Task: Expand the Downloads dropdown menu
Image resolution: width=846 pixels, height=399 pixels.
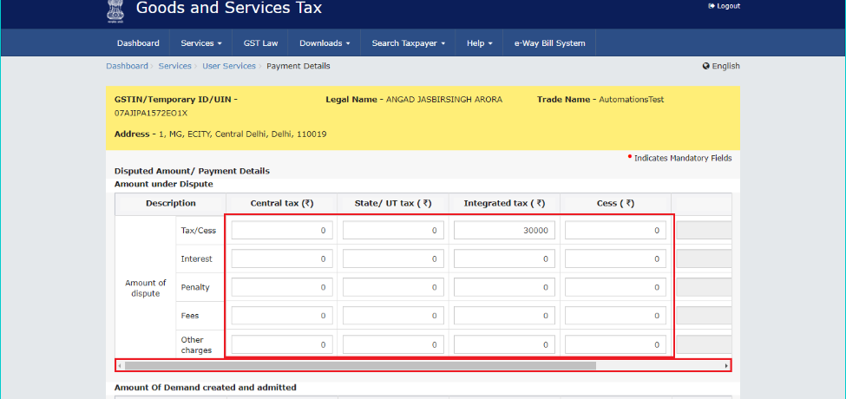Action: 325,43
